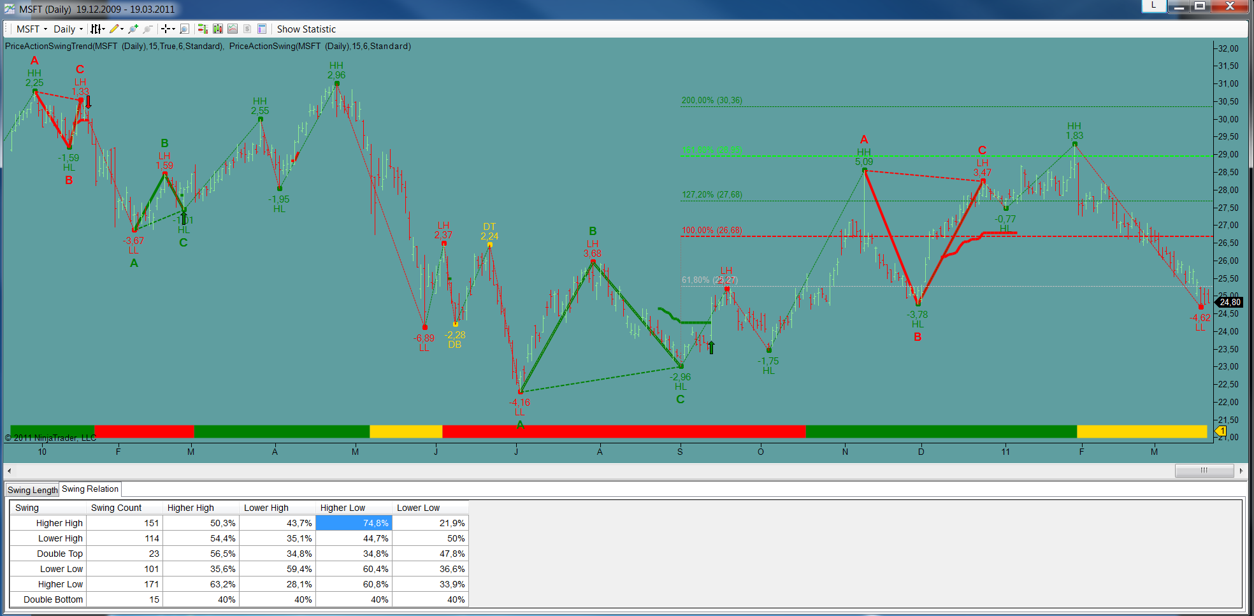Image resolution: width=1254 pixels, height=616 pixels.
Task: Activate the crosshair cursor tool
Action: click(x=166, y=29)
